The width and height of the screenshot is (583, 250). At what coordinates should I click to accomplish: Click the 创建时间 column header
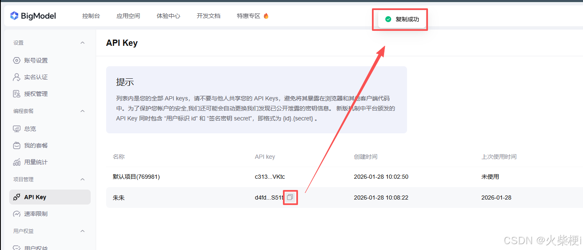point(366,157)
